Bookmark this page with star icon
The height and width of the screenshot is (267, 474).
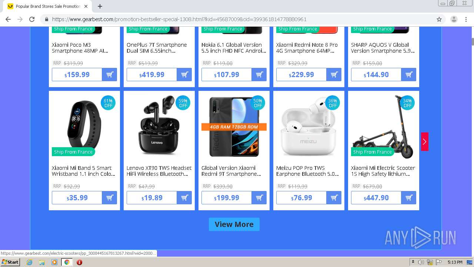coord(439,19)
